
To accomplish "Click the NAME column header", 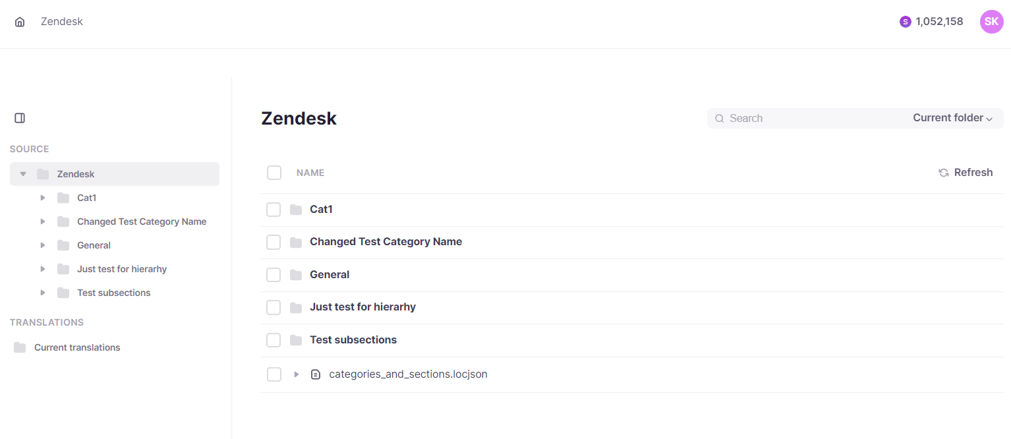I will (310, 173).
